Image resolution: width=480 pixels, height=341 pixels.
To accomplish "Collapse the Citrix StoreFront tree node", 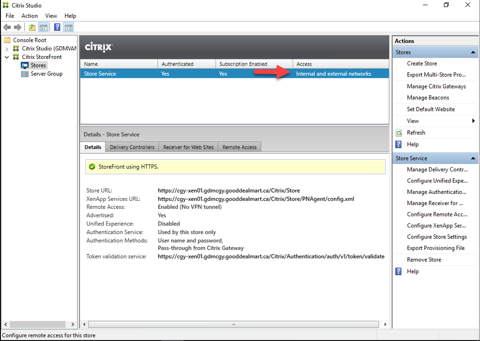I will [x=7, y=57].
